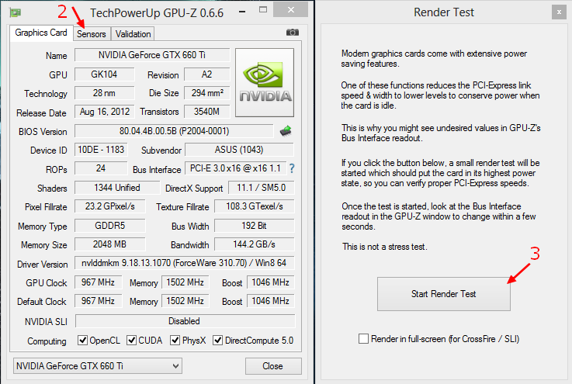572x384 pixels.
Task: Click the DirectX Support value 11.1 / SM5.0
Action: pos(262,188)
